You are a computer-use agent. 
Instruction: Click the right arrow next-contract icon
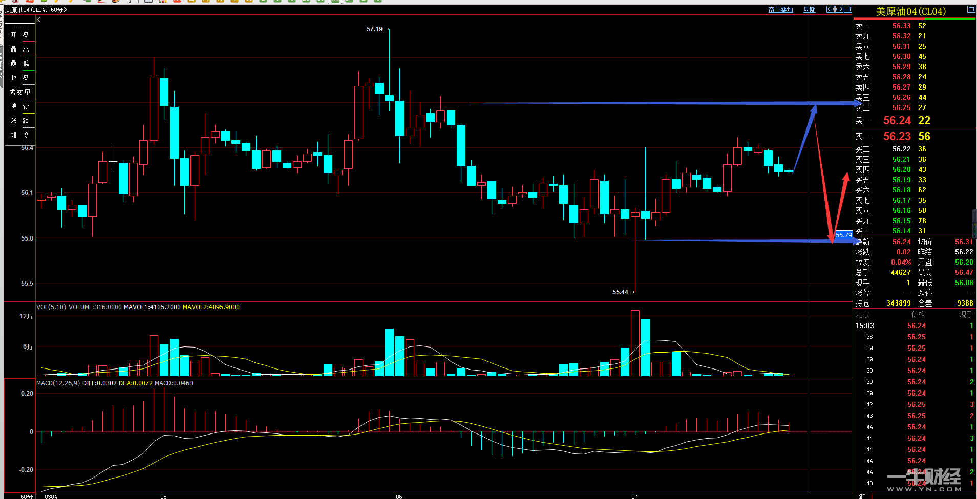pyautogui.click(x=839, y=9)
